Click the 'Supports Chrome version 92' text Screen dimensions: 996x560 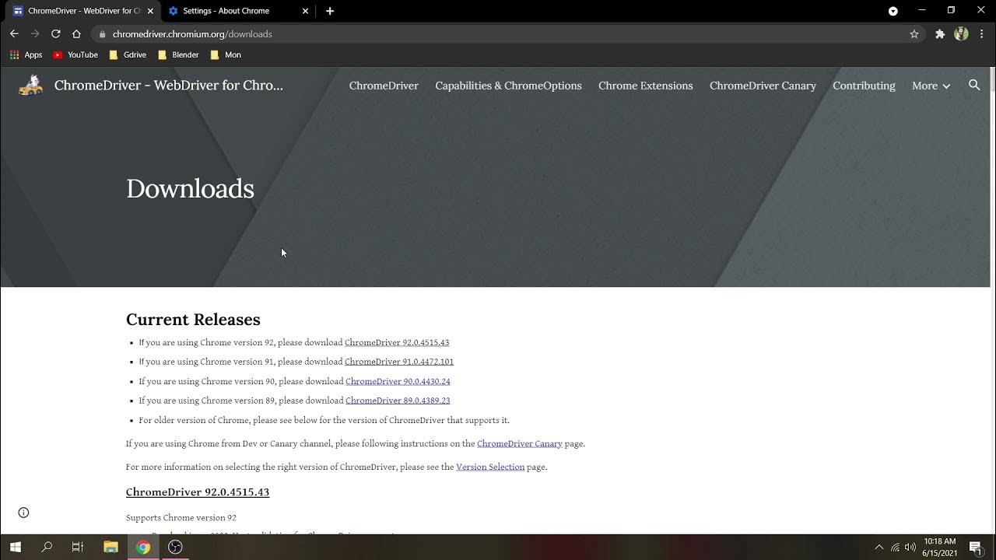[x=181, y=518]
